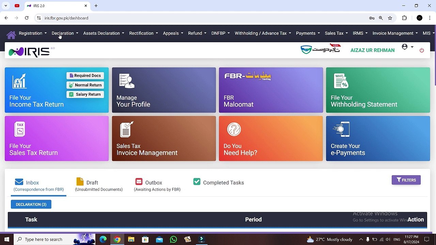Expand the Appeals menu
Image resolution: width=436 pixels, height=245 pixels.
(173, 33)
